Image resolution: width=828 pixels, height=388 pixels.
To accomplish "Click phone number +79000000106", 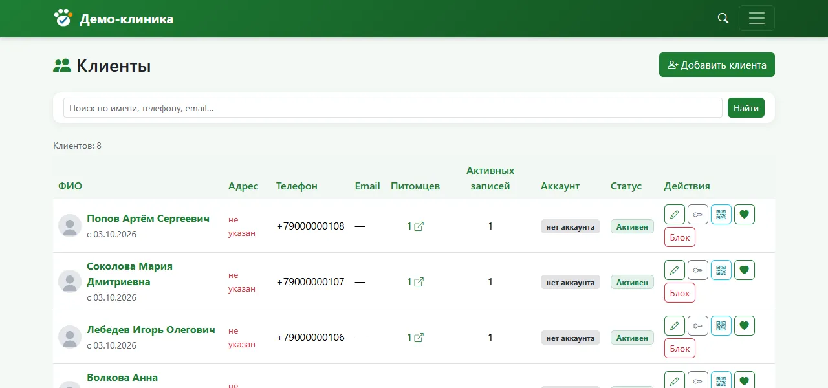I will 310,338.
